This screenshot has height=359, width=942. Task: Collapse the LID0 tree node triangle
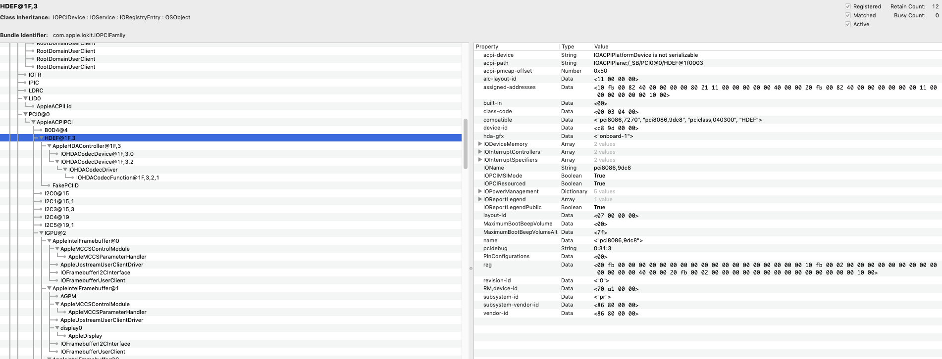pyautogui.click(x=26, y=98)
